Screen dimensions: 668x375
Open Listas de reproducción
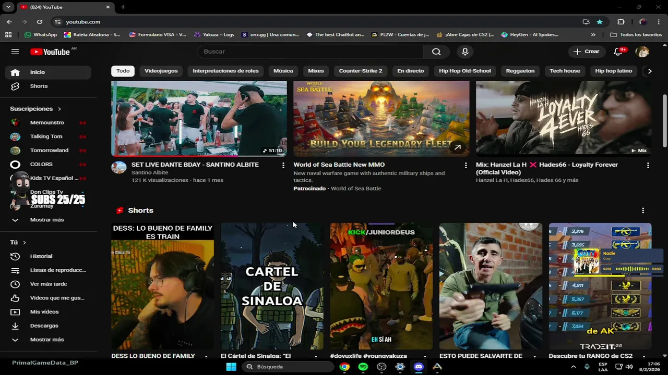pos(48,270)
